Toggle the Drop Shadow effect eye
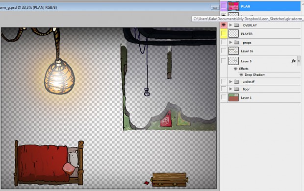Viewport: 304px width, 191px height. pos(241,75)
